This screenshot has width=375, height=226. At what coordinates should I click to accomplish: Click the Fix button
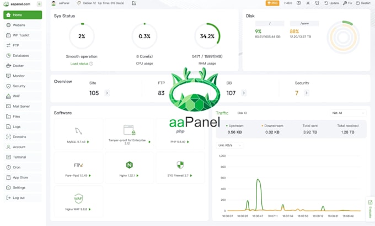(x=347, y=3)
